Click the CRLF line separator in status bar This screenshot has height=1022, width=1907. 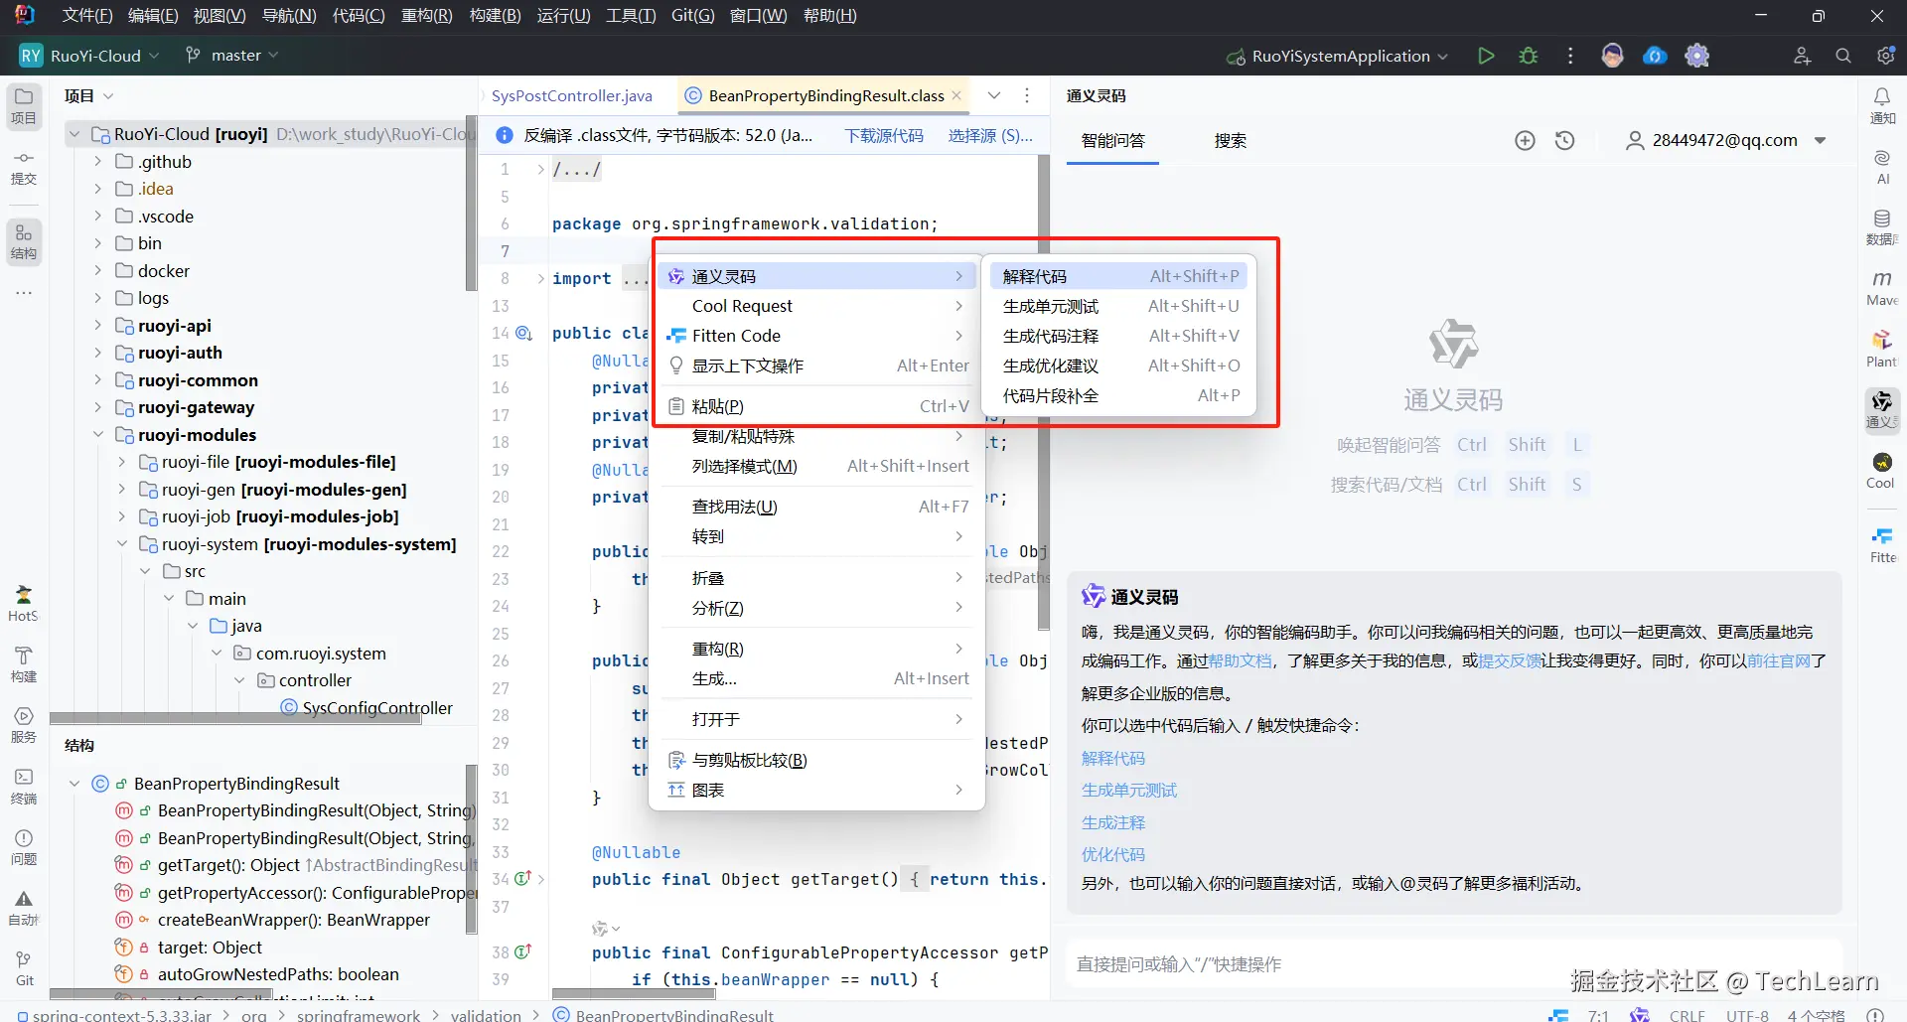1687,1014
